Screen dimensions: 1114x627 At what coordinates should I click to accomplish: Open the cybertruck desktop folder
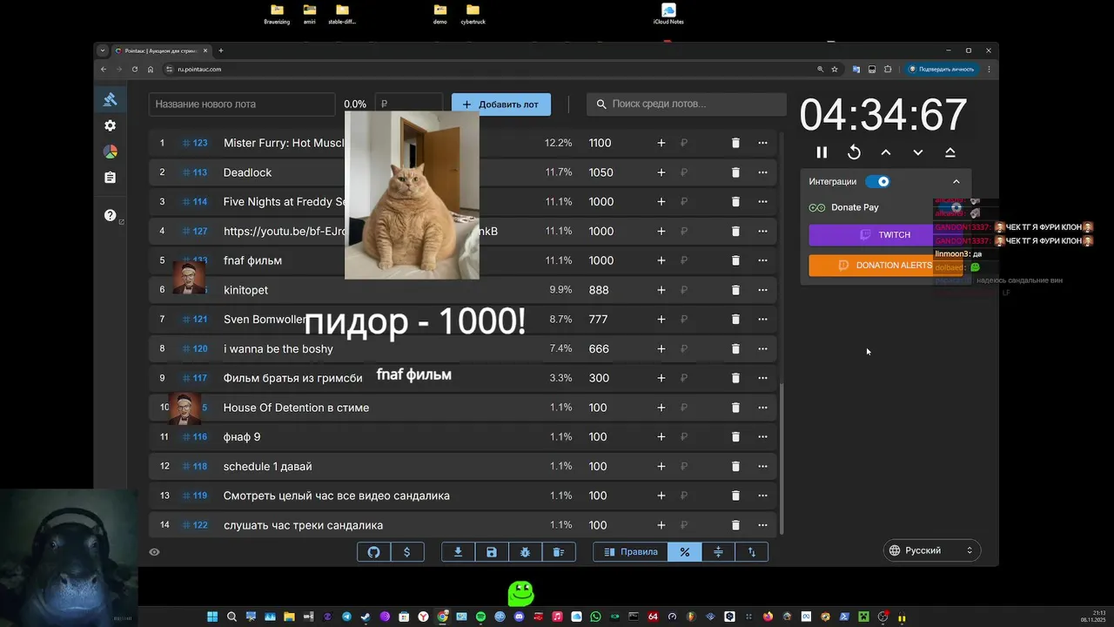[473, 14]
